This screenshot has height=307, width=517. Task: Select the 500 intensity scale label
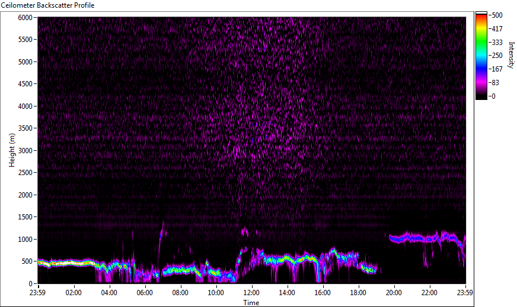pyautogui.click(x=497, y=15)
